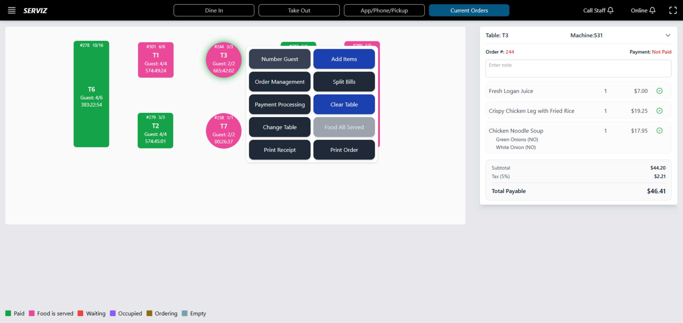The width and height of the screenshot is (683, 323).
Task: Select round table T7
Action: tap(224, 131)
